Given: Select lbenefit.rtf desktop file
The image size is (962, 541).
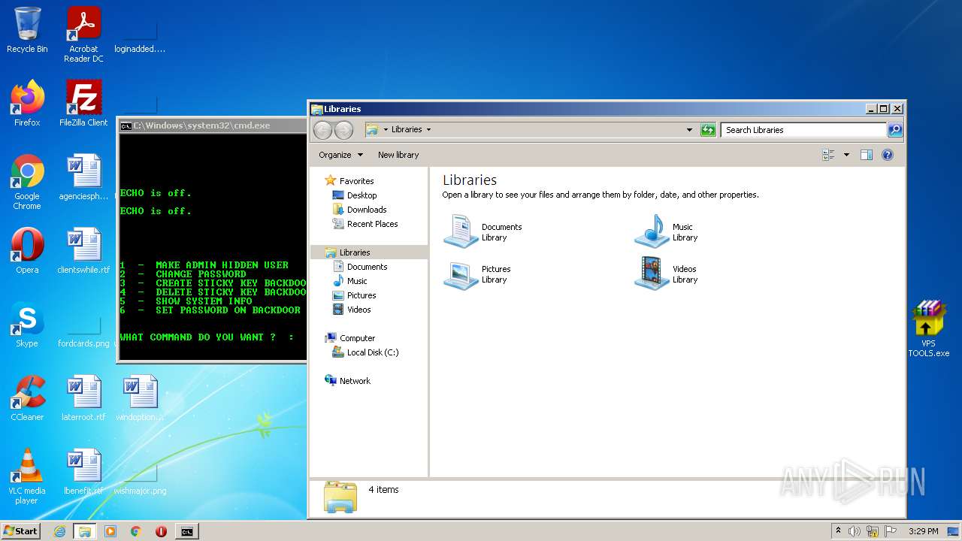Looking at the screenshot, I should [83, 472].
